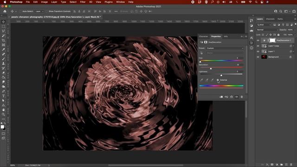Open the Auto-Select Layer dropdown
The height and width of the screenshot is (167, 297).
click(39, 11)
